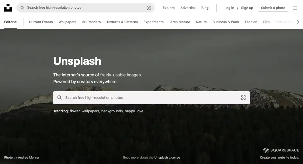Show more categories with right chevron
The height and width of the screenshot is (164, 303).
tap(298, 22)
